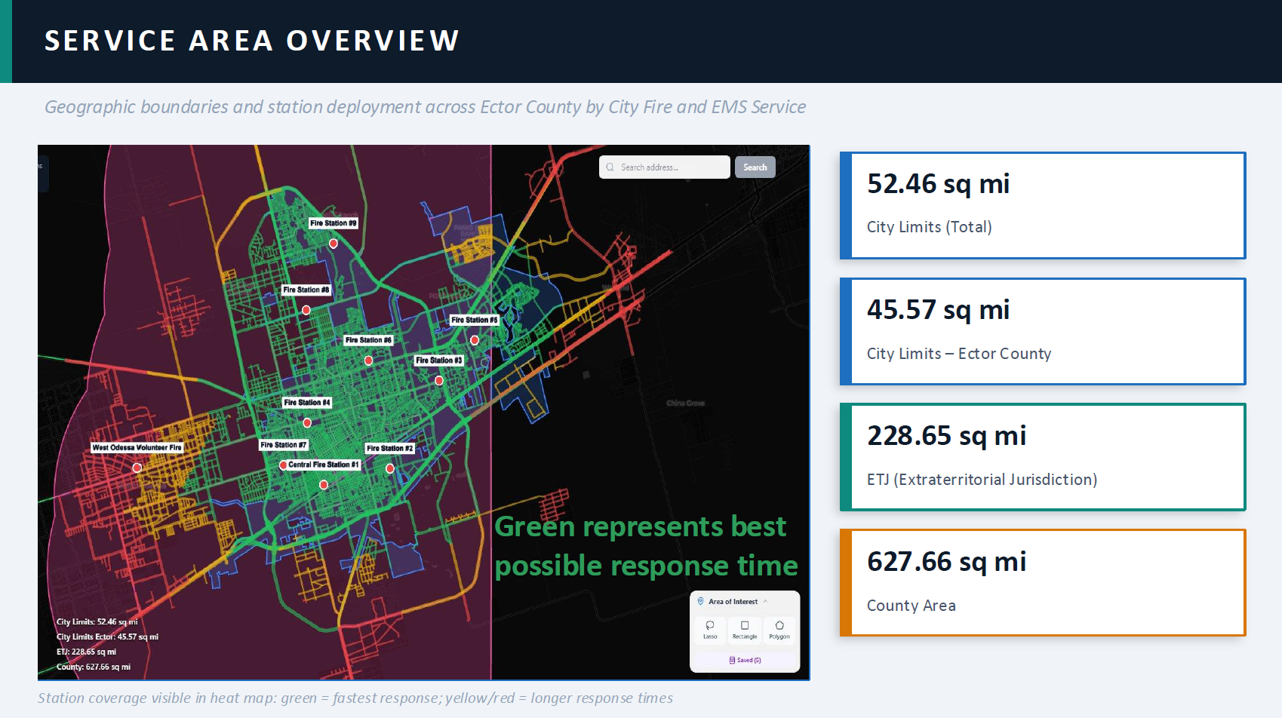Viewport: 1282px width, 718px height.
Task: Select the 627.66 sq mi County Area card
Action: [1043, 583]
